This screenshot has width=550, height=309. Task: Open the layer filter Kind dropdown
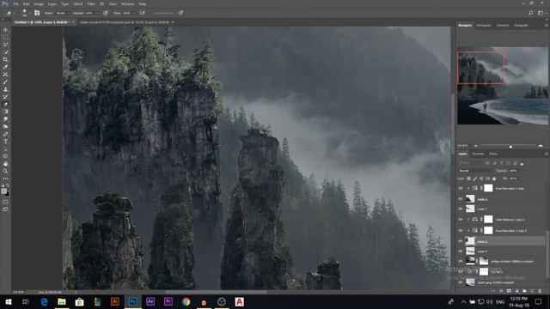[470, 163]
